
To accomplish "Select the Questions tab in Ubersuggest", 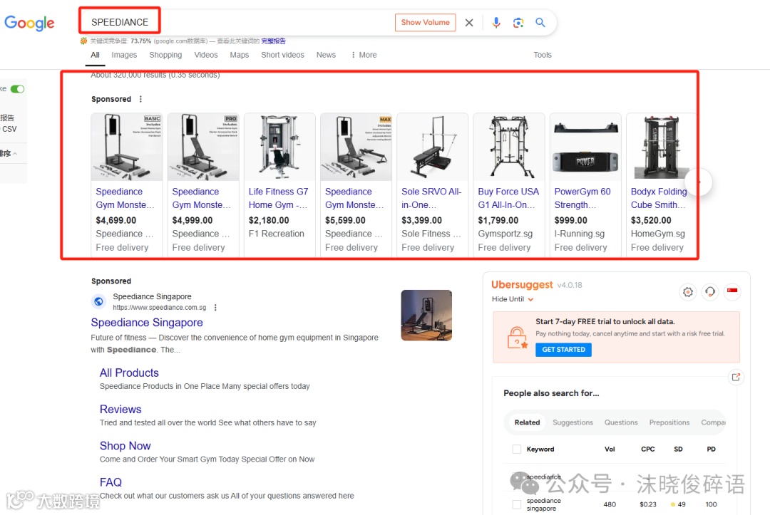I will [621, 422].
